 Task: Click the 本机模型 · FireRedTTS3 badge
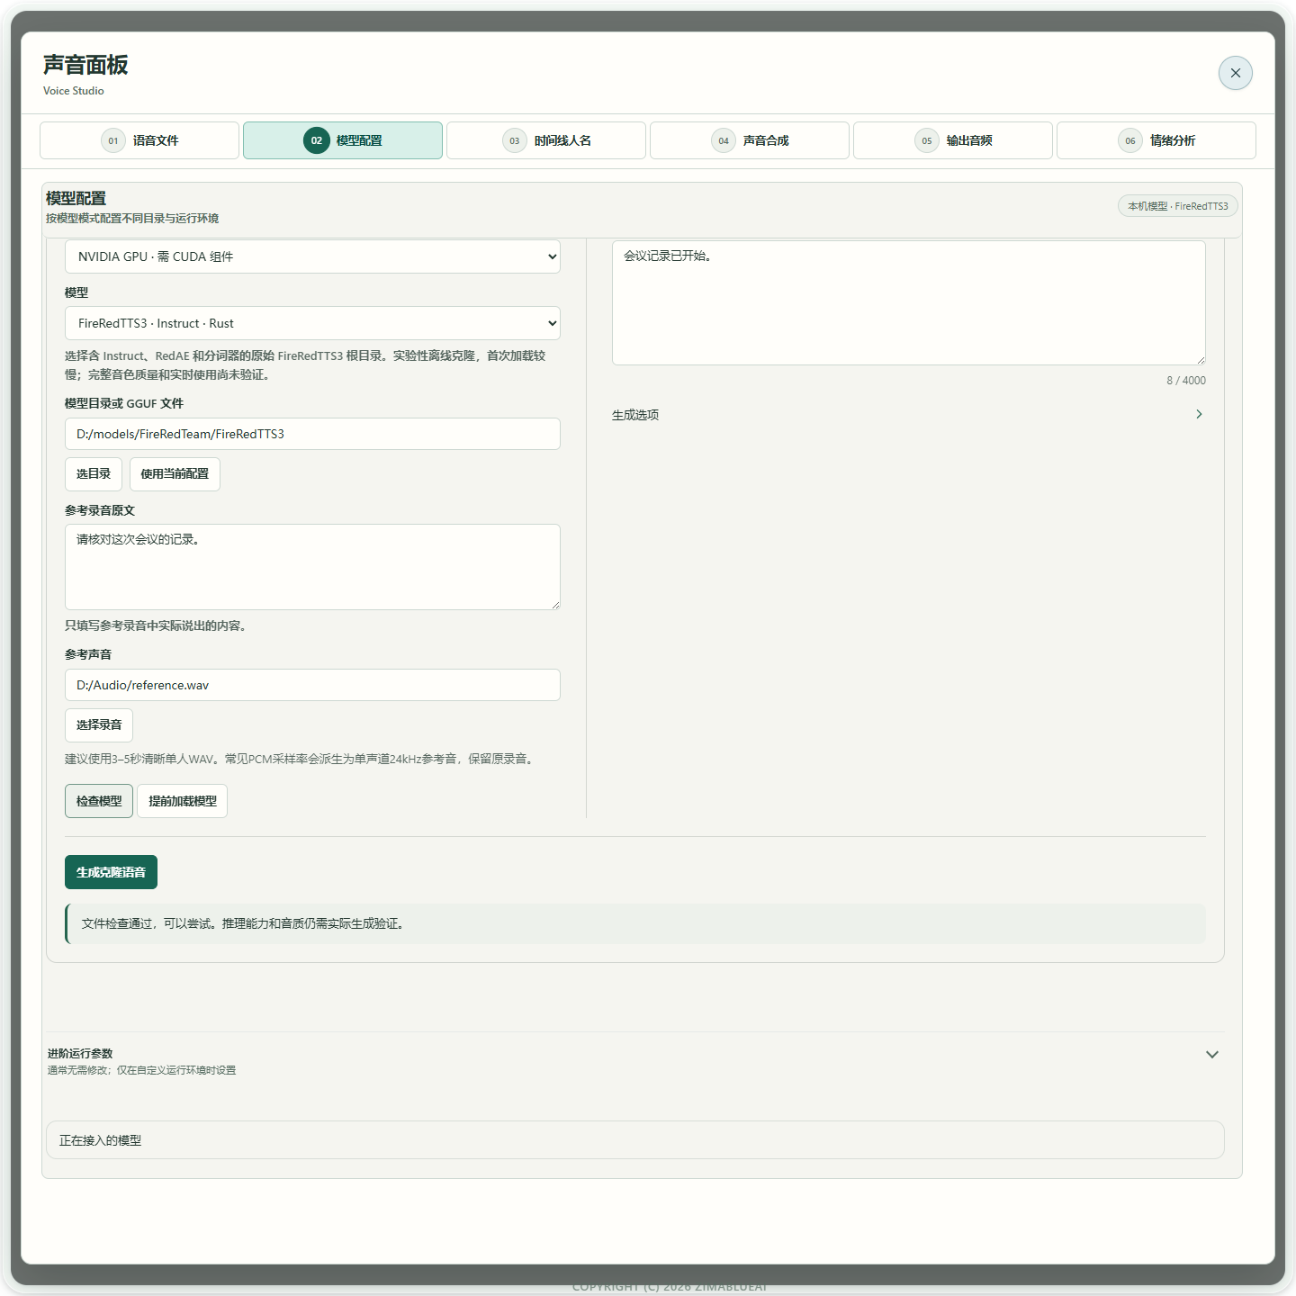(x=1178, y=206)
